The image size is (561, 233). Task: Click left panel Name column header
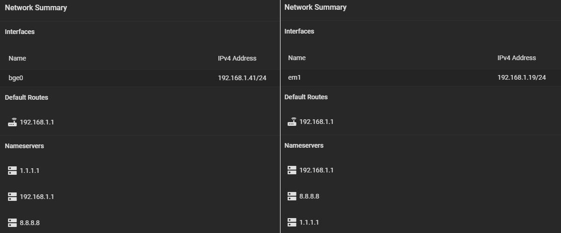(17, 58)
